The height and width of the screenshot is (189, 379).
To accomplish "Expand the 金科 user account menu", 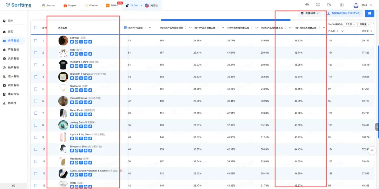I will click(364, 5).
